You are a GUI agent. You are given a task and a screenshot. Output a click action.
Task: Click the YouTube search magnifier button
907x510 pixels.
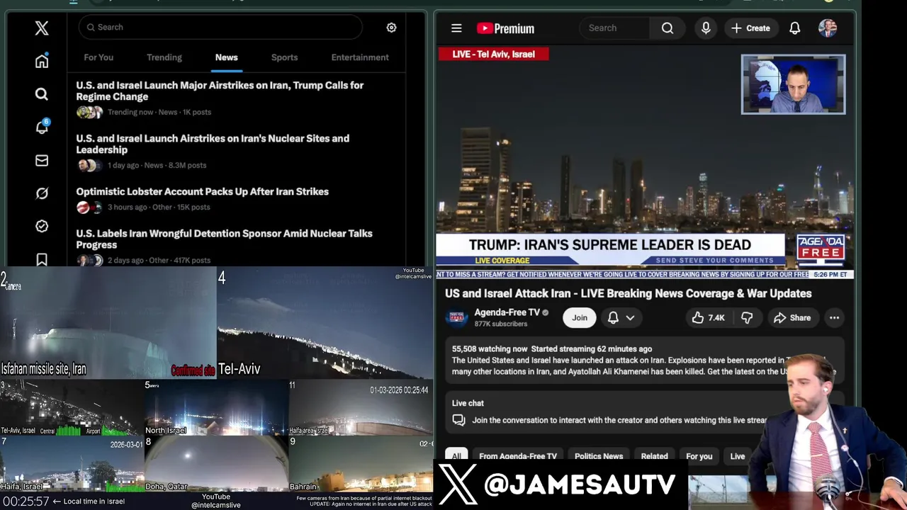(x=667, y=28)
